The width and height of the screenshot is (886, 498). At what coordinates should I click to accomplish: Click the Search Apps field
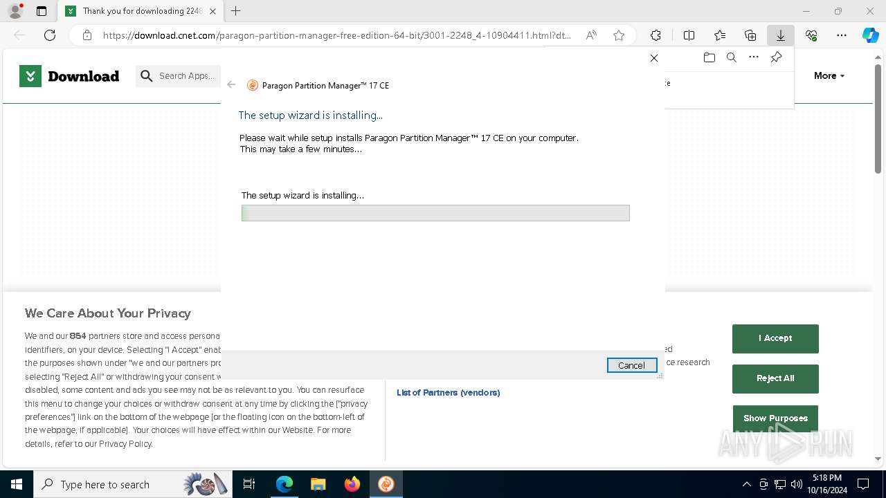pyautogui.click(x=180, y=76)
